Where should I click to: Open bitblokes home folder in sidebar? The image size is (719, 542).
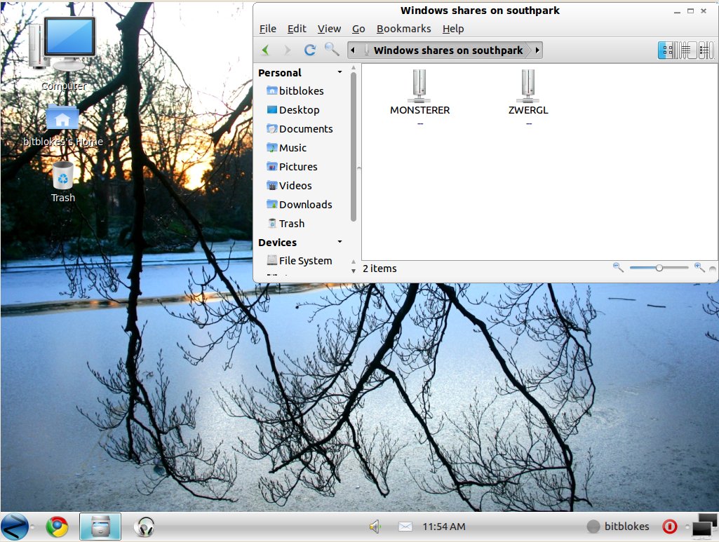coord(295,90)
